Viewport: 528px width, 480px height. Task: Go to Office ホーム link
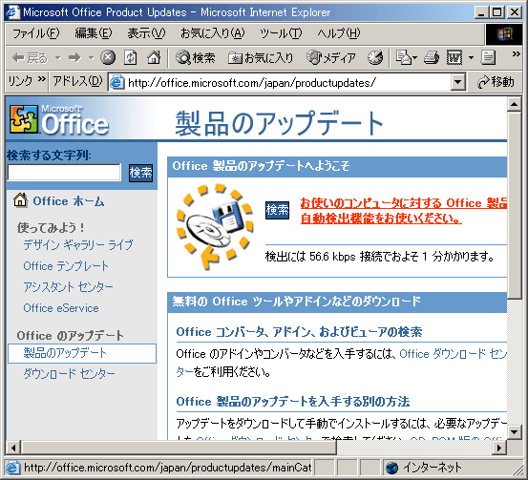tap(69, 201)
